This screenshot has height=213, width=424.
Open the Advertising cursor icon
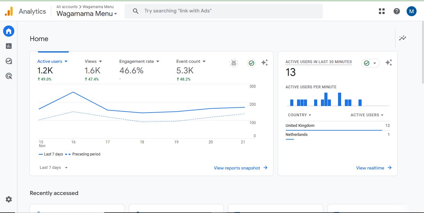9,76
